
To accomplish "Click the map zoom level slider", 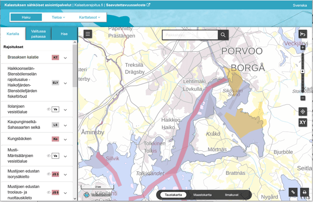I will point(303,71).
